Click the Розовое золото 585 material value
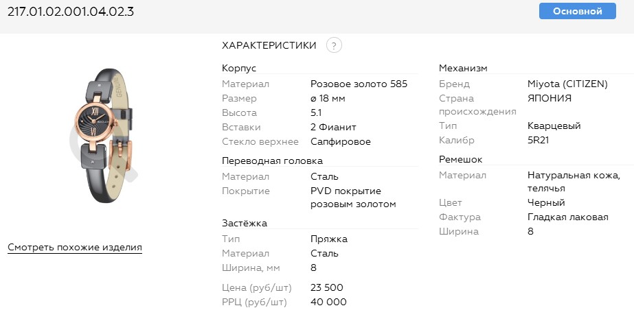Viewport: 634px width, 321px height. 359,84
